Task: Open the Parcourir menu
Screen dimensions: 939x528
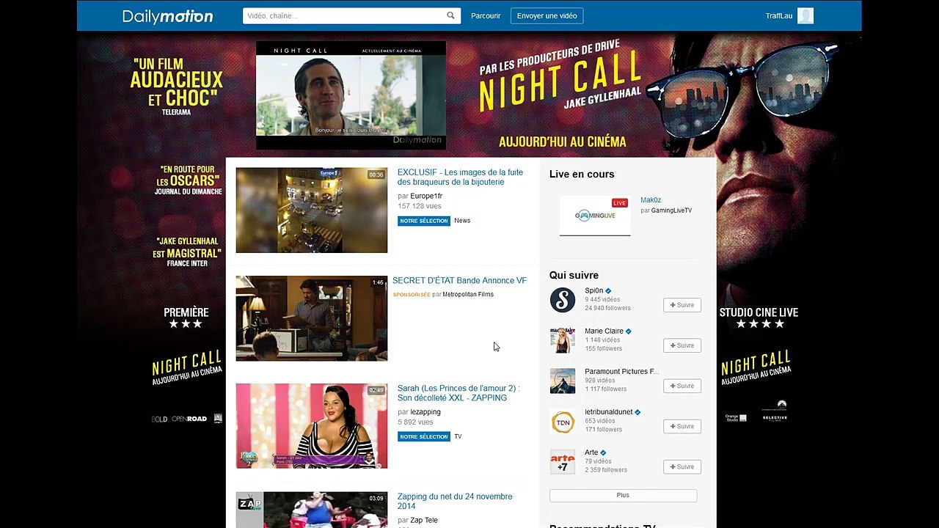Action: tap(486, 16)
